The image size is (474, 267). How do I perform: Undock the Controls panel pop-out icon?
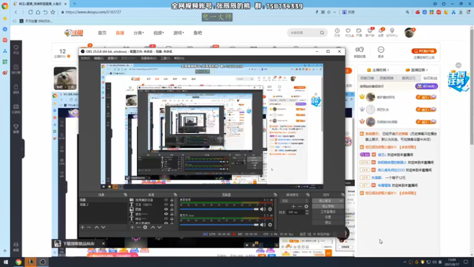[342, 195]
